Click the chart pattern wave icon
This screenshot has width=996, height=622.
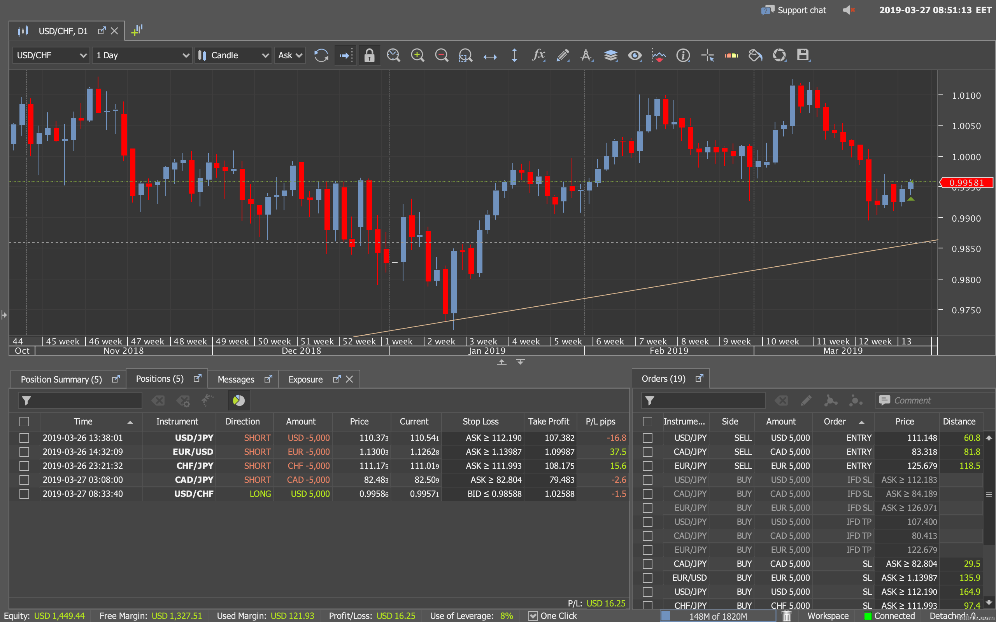tap(659, 55)
